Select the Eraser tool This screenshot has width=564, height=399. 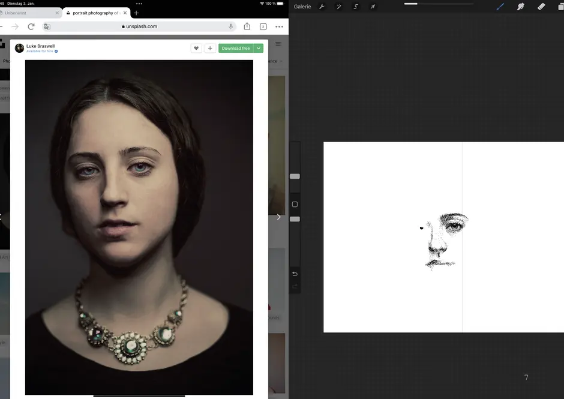541,7
